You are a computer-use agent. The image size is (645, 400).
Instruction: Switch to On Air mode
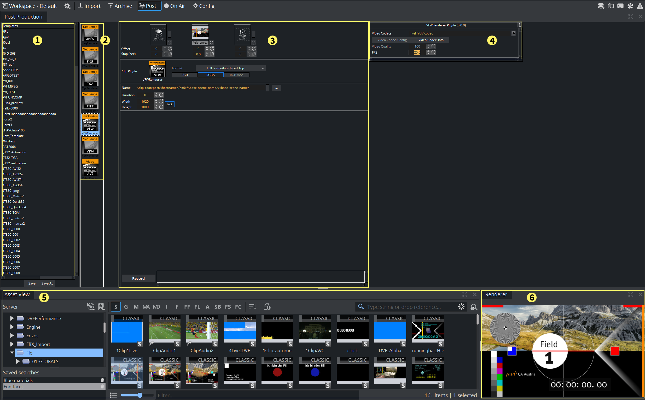[175, 6]
